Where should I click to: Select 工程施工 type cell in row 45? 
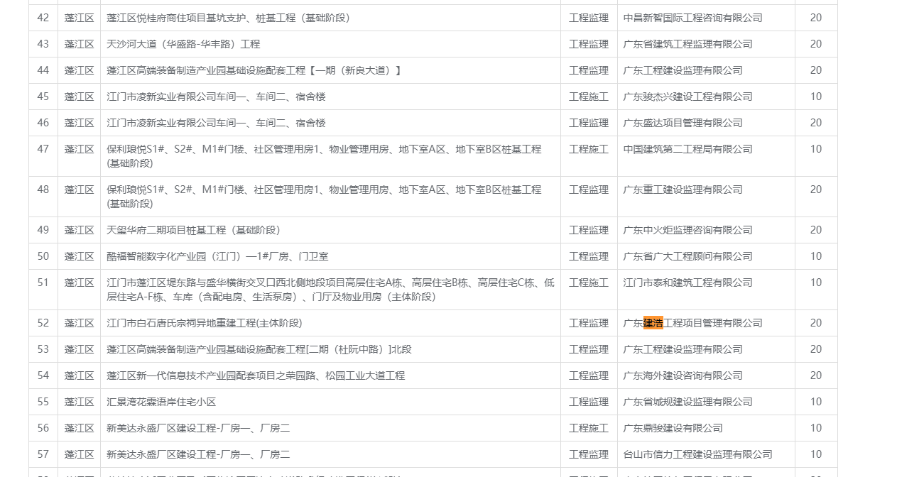pos(589,97)
